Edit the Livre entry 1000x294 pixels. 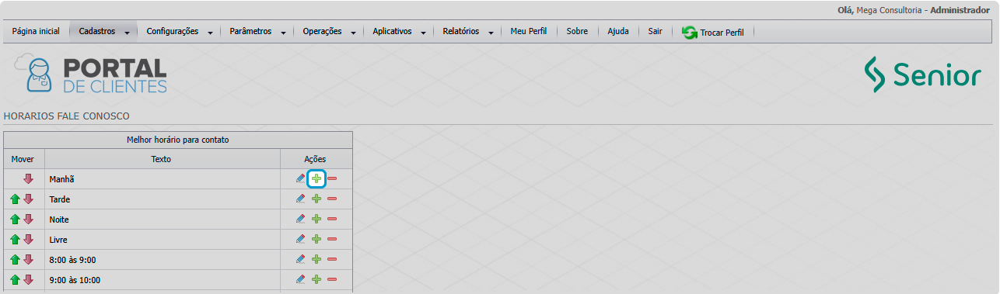301,240
